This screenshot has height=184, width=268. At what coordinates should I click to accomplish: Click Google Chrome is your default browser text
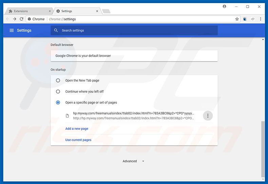tap(83, 56)
